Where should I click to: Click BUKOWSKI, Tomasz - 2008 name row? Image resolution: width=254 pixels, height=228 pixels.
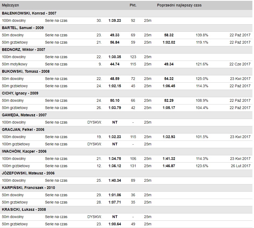click(26, 71)
